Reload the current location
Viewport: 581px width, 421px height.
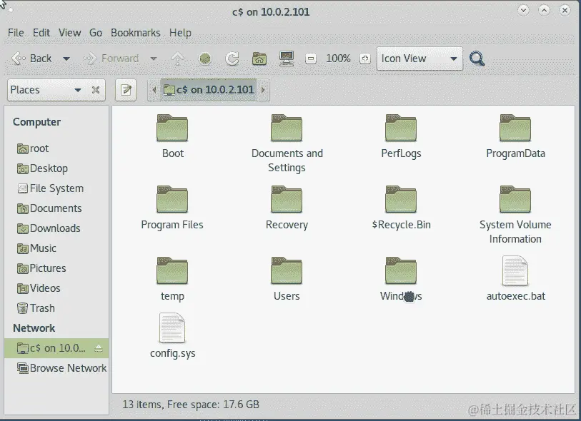[x=232, y=59]
